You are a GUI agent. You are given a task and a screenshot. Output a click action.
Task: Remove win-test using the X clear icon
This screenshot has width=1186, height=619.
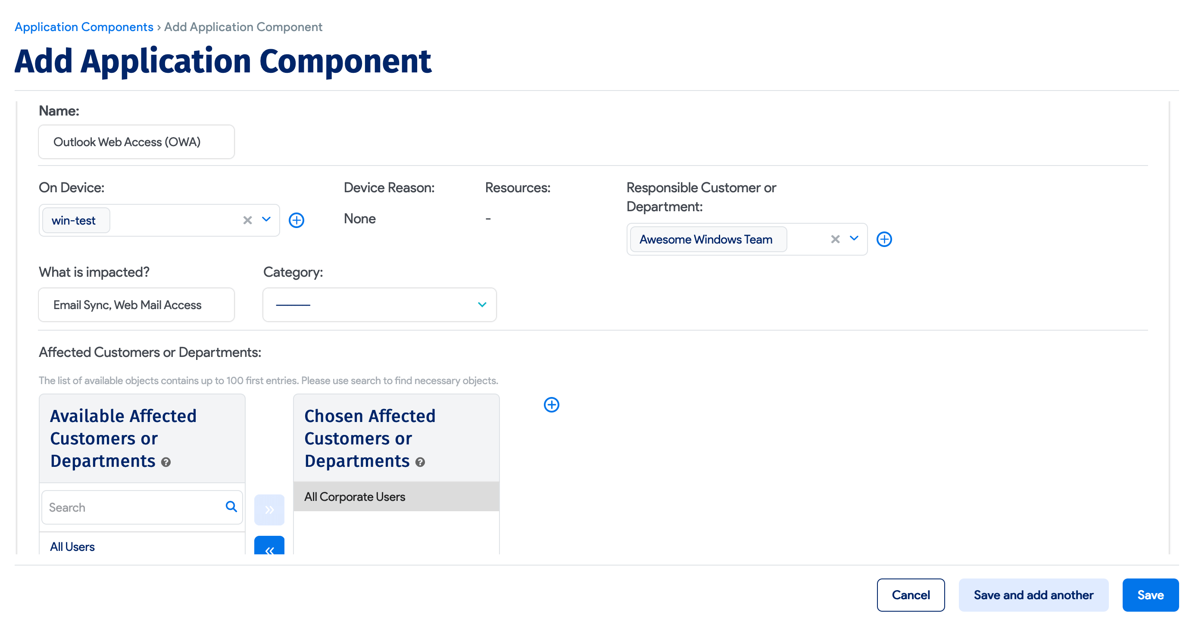[247, 220]
